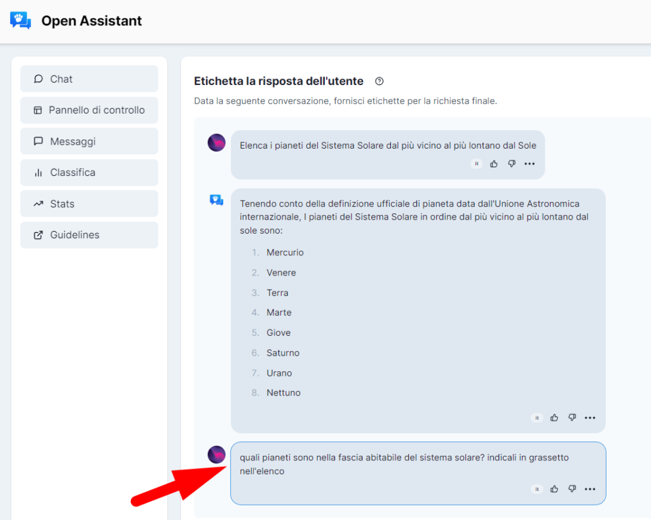Click the 'Marte' list entry

[279, 312]
